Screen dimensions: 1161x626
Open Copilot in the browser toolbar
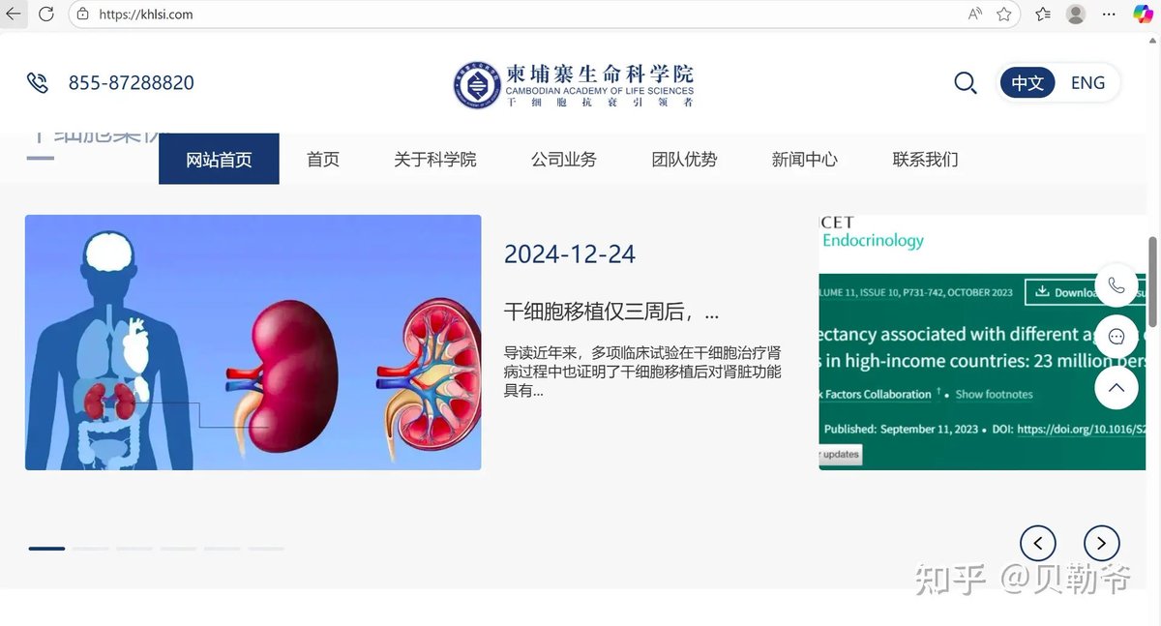click(1145, 15)
